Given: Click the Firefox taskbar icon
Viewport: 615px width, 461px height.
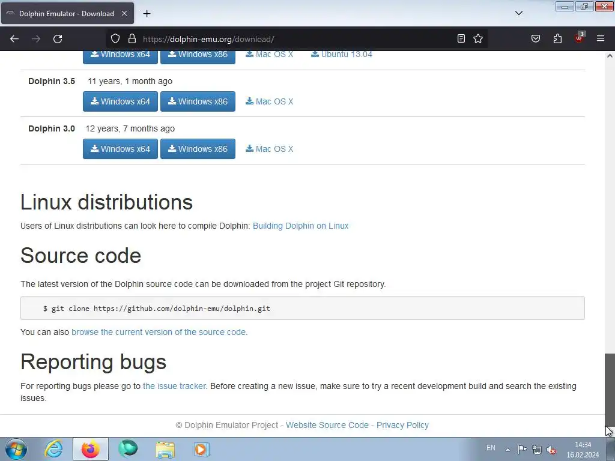Looking at the screenshot, I should coord(91,449).
